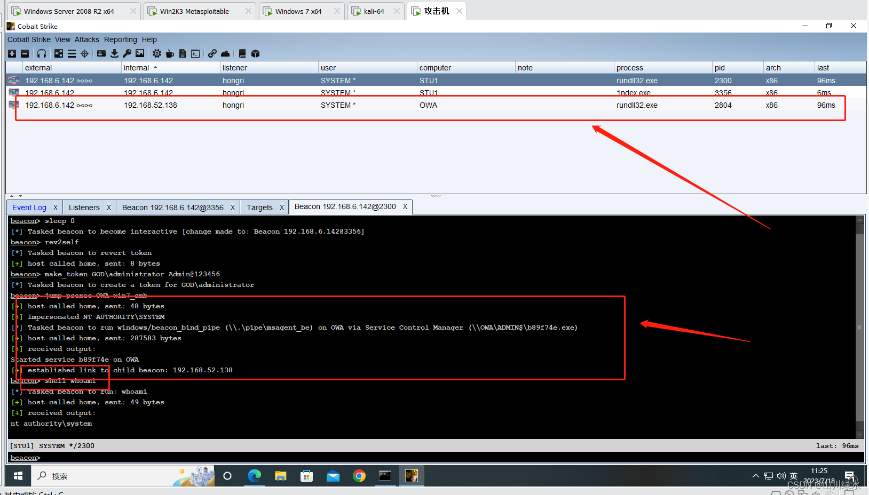Screen dimensions: 869x495
Task: Click the gear icon to generate an executable
Action: (157, 53)
